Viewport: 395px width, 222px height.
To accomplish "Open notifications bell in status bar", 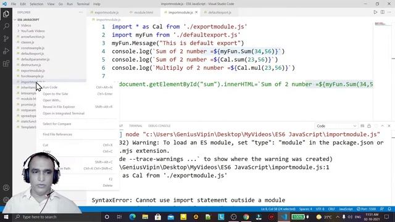I will click(x=389, y=209).
